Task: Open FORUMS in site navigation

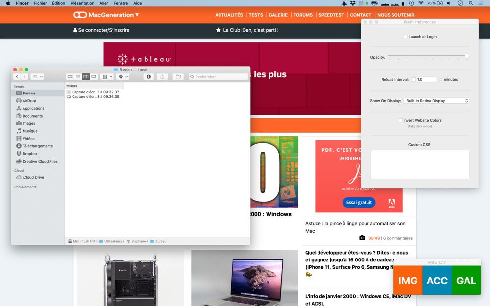Action: tap(303, 15)
